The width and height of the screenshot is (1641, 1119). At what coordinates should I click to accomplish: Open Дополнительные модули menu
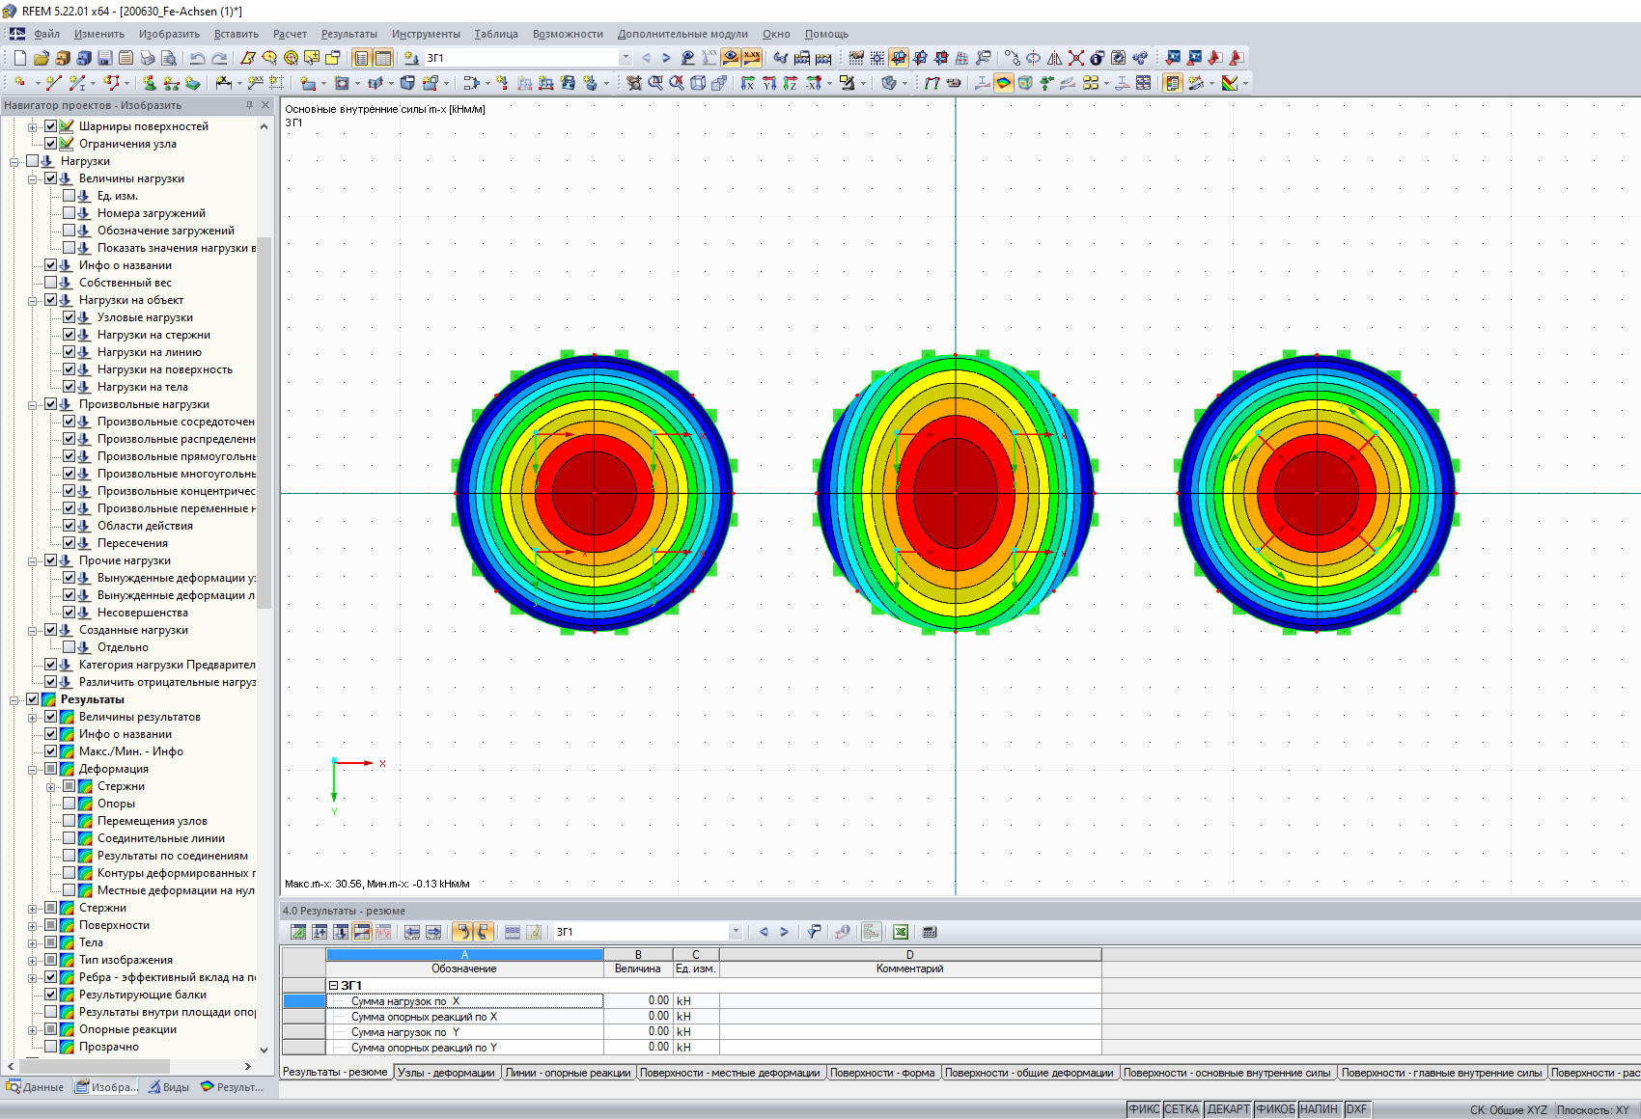pos(682,34)
